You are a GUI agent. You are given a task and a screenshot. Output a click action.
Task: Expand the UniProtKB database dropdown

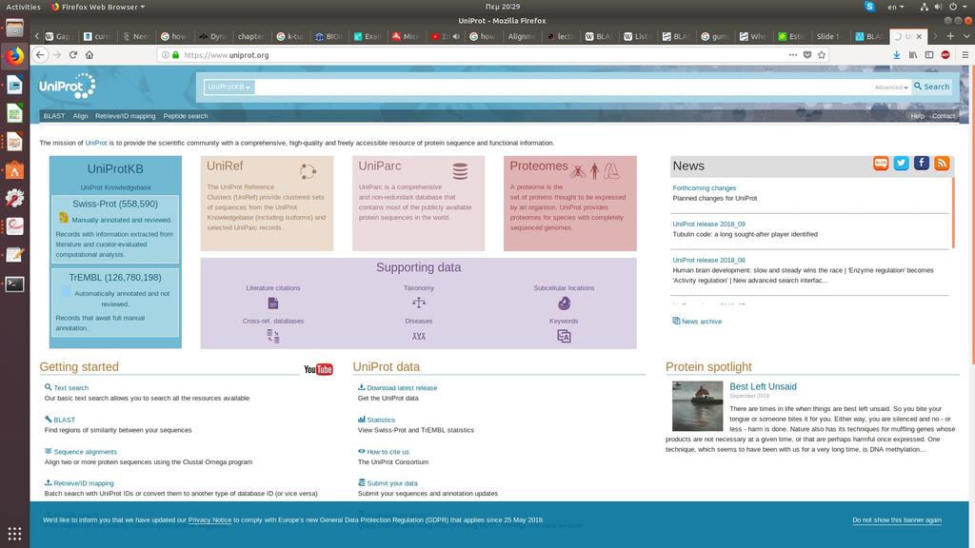point(229,87)
